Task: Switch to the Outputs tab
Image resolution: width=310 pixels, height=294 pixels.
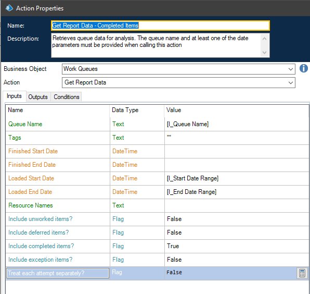Action: click(x=38, y=97)
